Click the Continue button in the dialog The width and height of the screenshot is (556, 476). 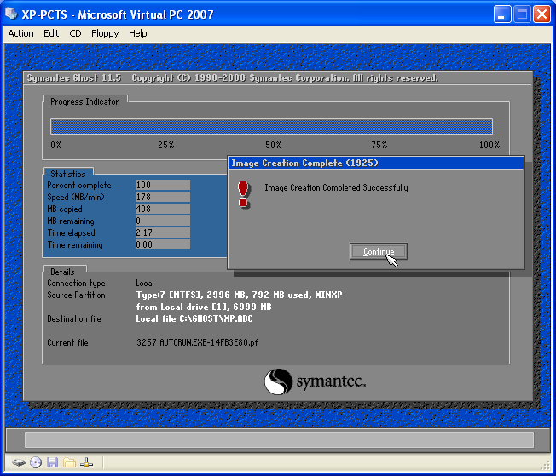379,251
